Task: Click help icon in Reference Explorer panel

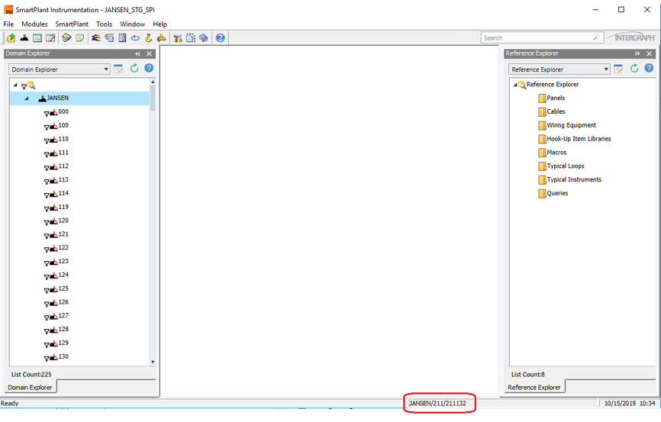Action: (x=649, y=69)
